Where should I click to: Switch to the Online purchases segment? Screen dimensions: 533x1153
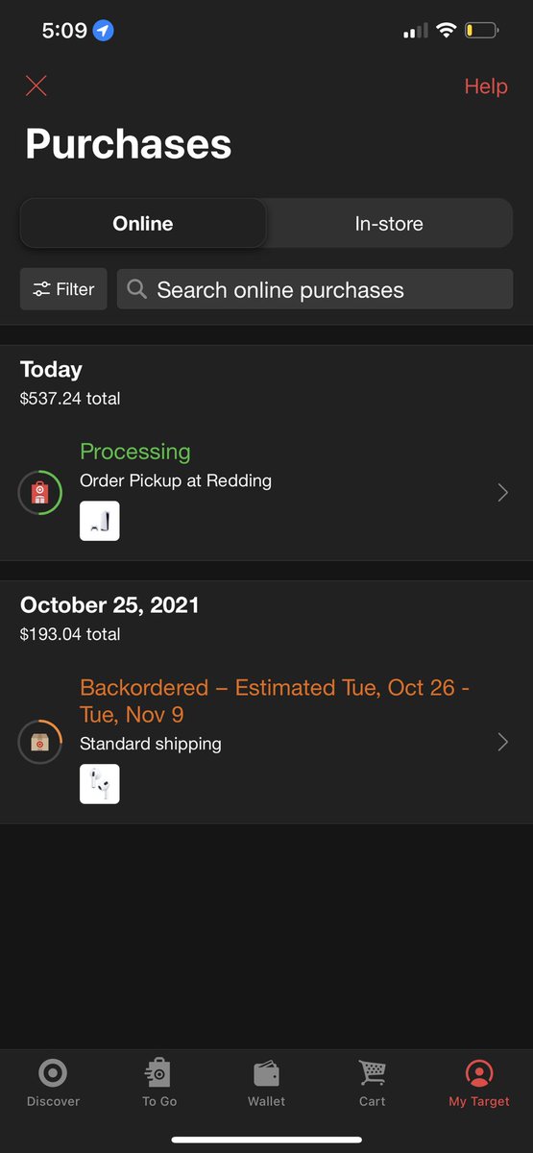pos(143,224)
